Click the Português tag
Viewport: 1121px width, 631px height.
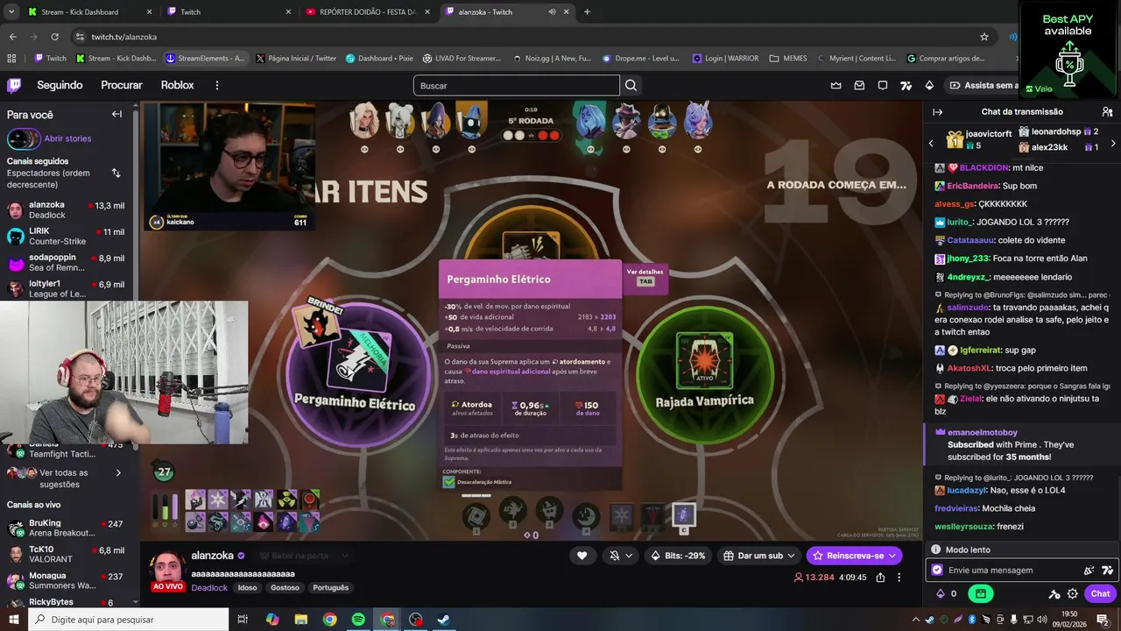point(331,587)
